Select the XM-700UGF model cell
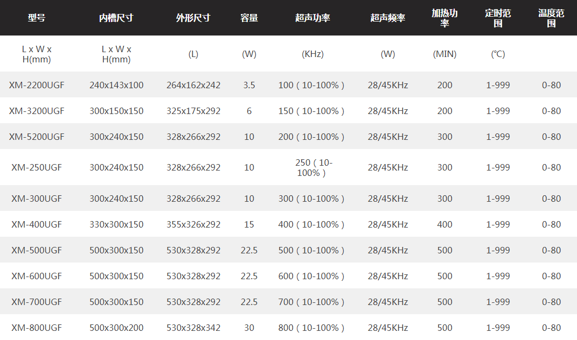Screen dimensions: 577x340 click(37, 302)
